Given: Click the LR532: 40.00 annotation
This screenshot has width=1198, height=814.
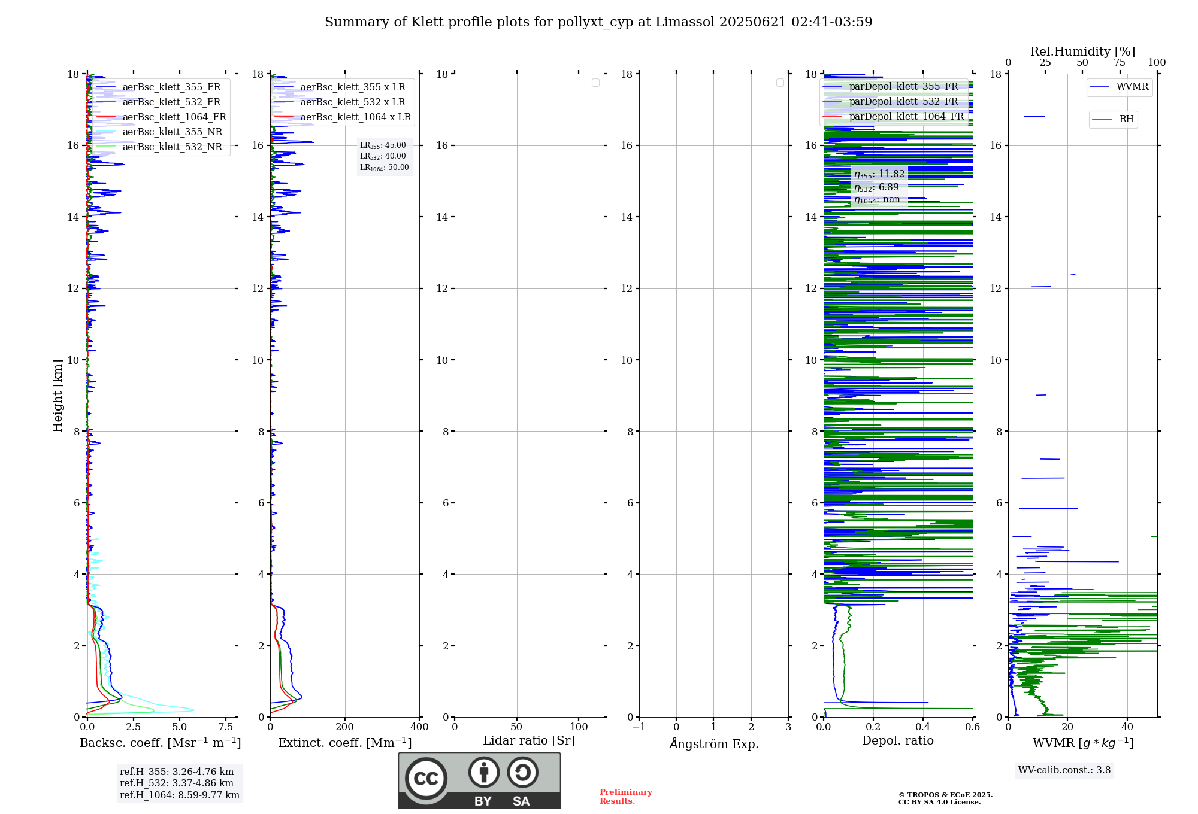Looking at the screenshot, I should [383, 156].
